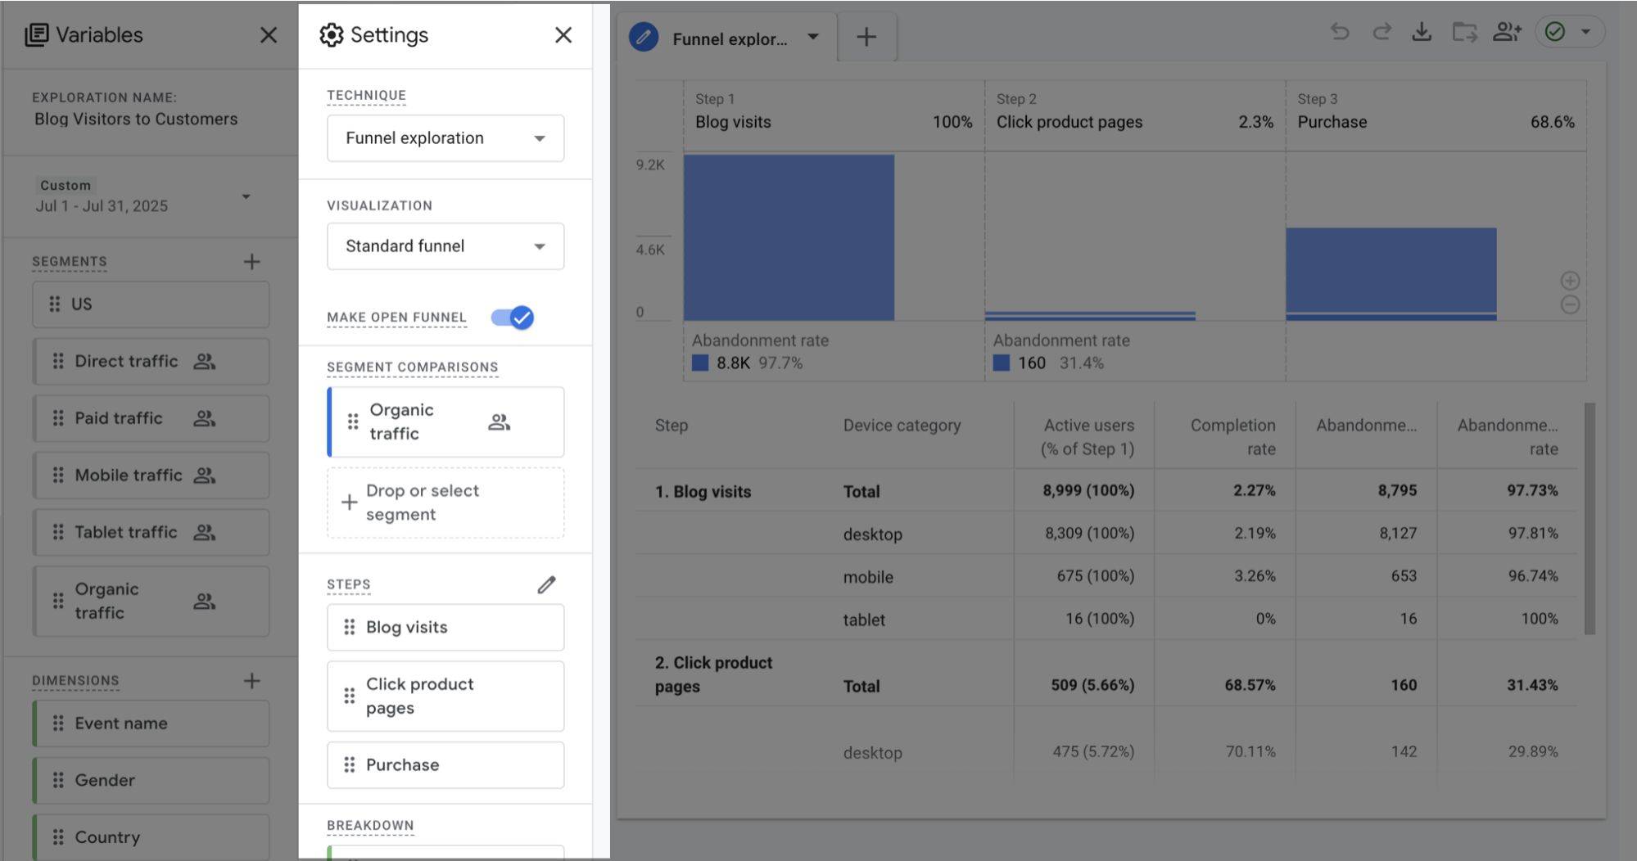The image size is (1637, 861).
Task: Open the Technique dropdown
Action: tap(445, 138)
